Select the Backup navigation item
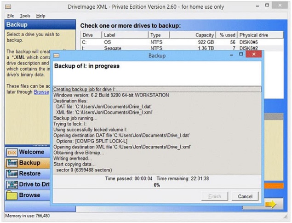 (28, 163)
